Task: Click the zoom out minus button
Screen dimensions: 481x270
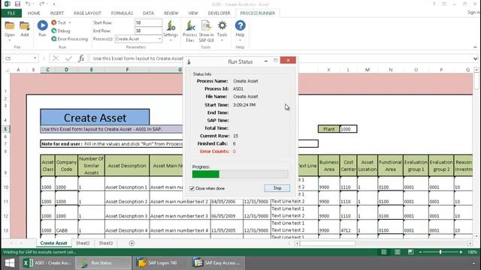Action: coord(420,252)
